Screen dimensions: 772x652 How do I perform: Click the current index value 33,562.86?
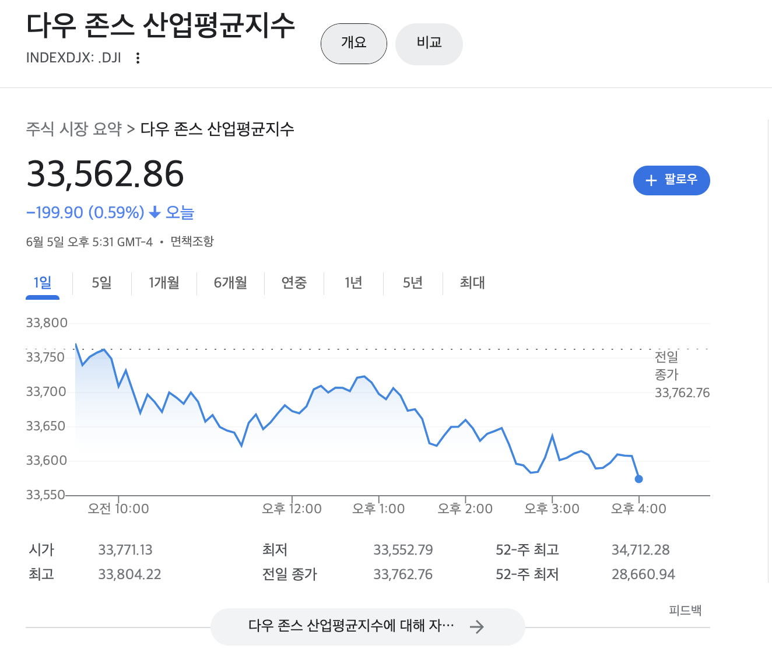[x=105, y=174]
